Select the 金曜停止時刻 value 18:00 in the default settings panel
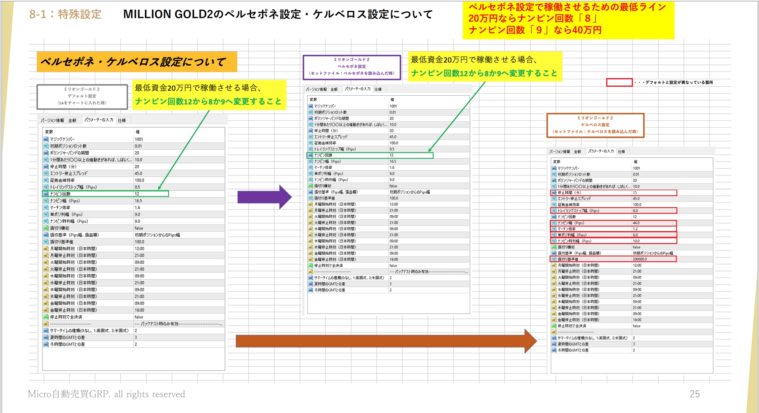Screen dimensions: 759x413 [139, 310]
